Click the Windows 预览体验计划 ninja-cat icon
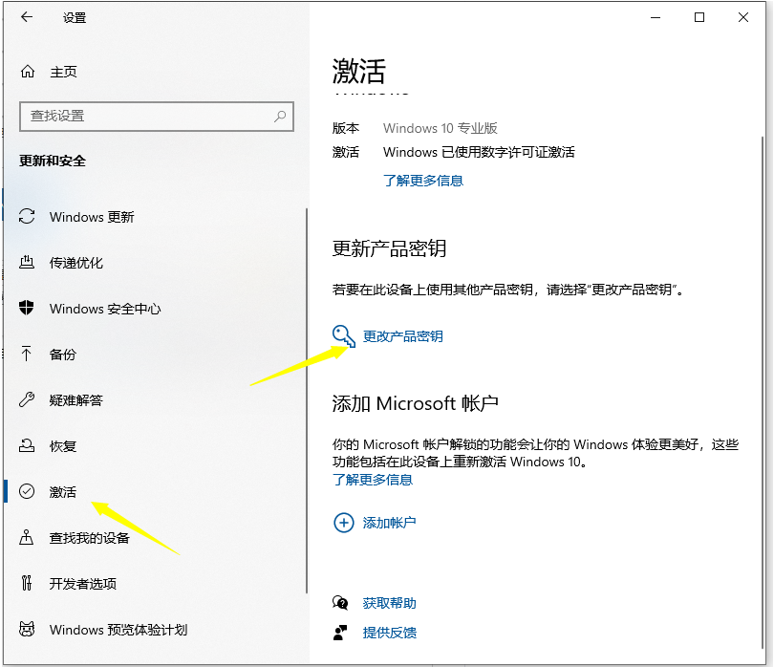 pos(26,630)
